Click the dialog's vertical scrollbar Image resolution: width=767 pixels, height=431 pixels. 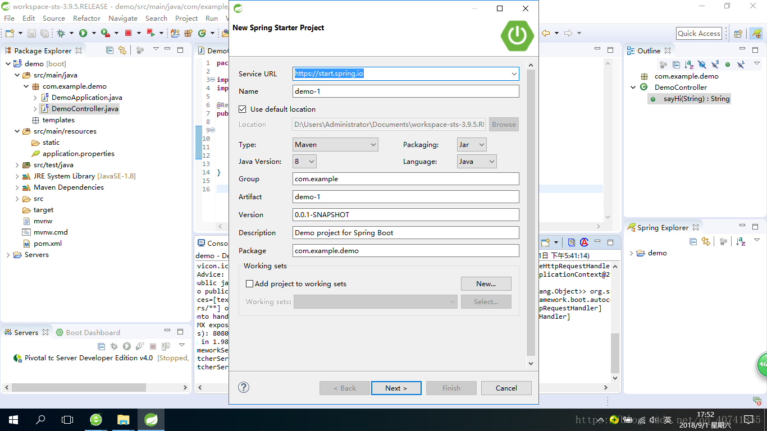coord(531,213)
